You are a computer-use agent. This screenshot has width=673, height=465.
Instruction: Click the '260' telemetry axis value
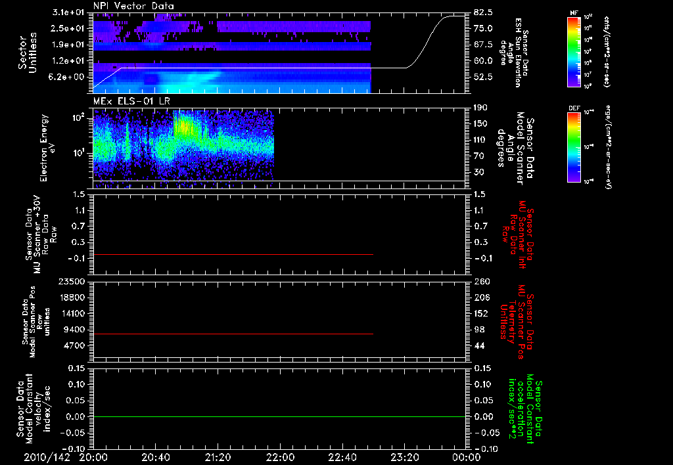481,282
